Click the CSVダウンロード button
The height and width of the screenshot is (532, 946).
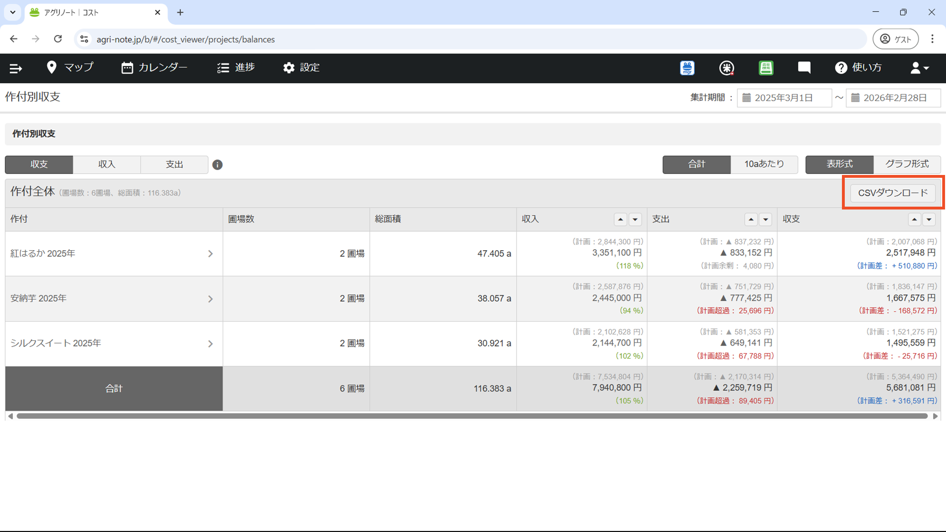pos(893,193)
